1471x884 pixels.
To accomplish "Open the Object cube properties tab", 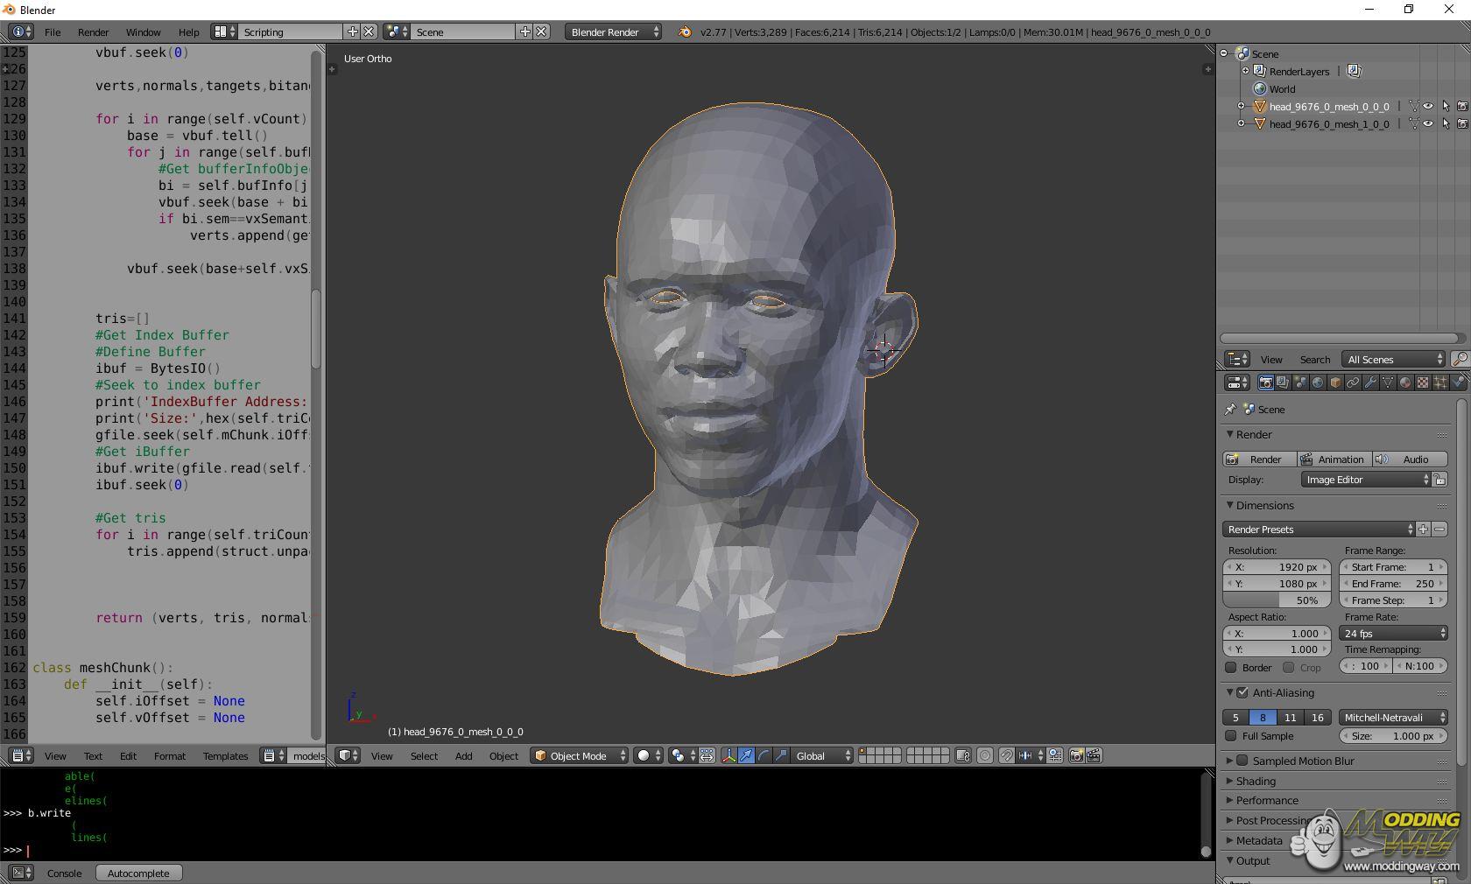I will point(1335,382).
